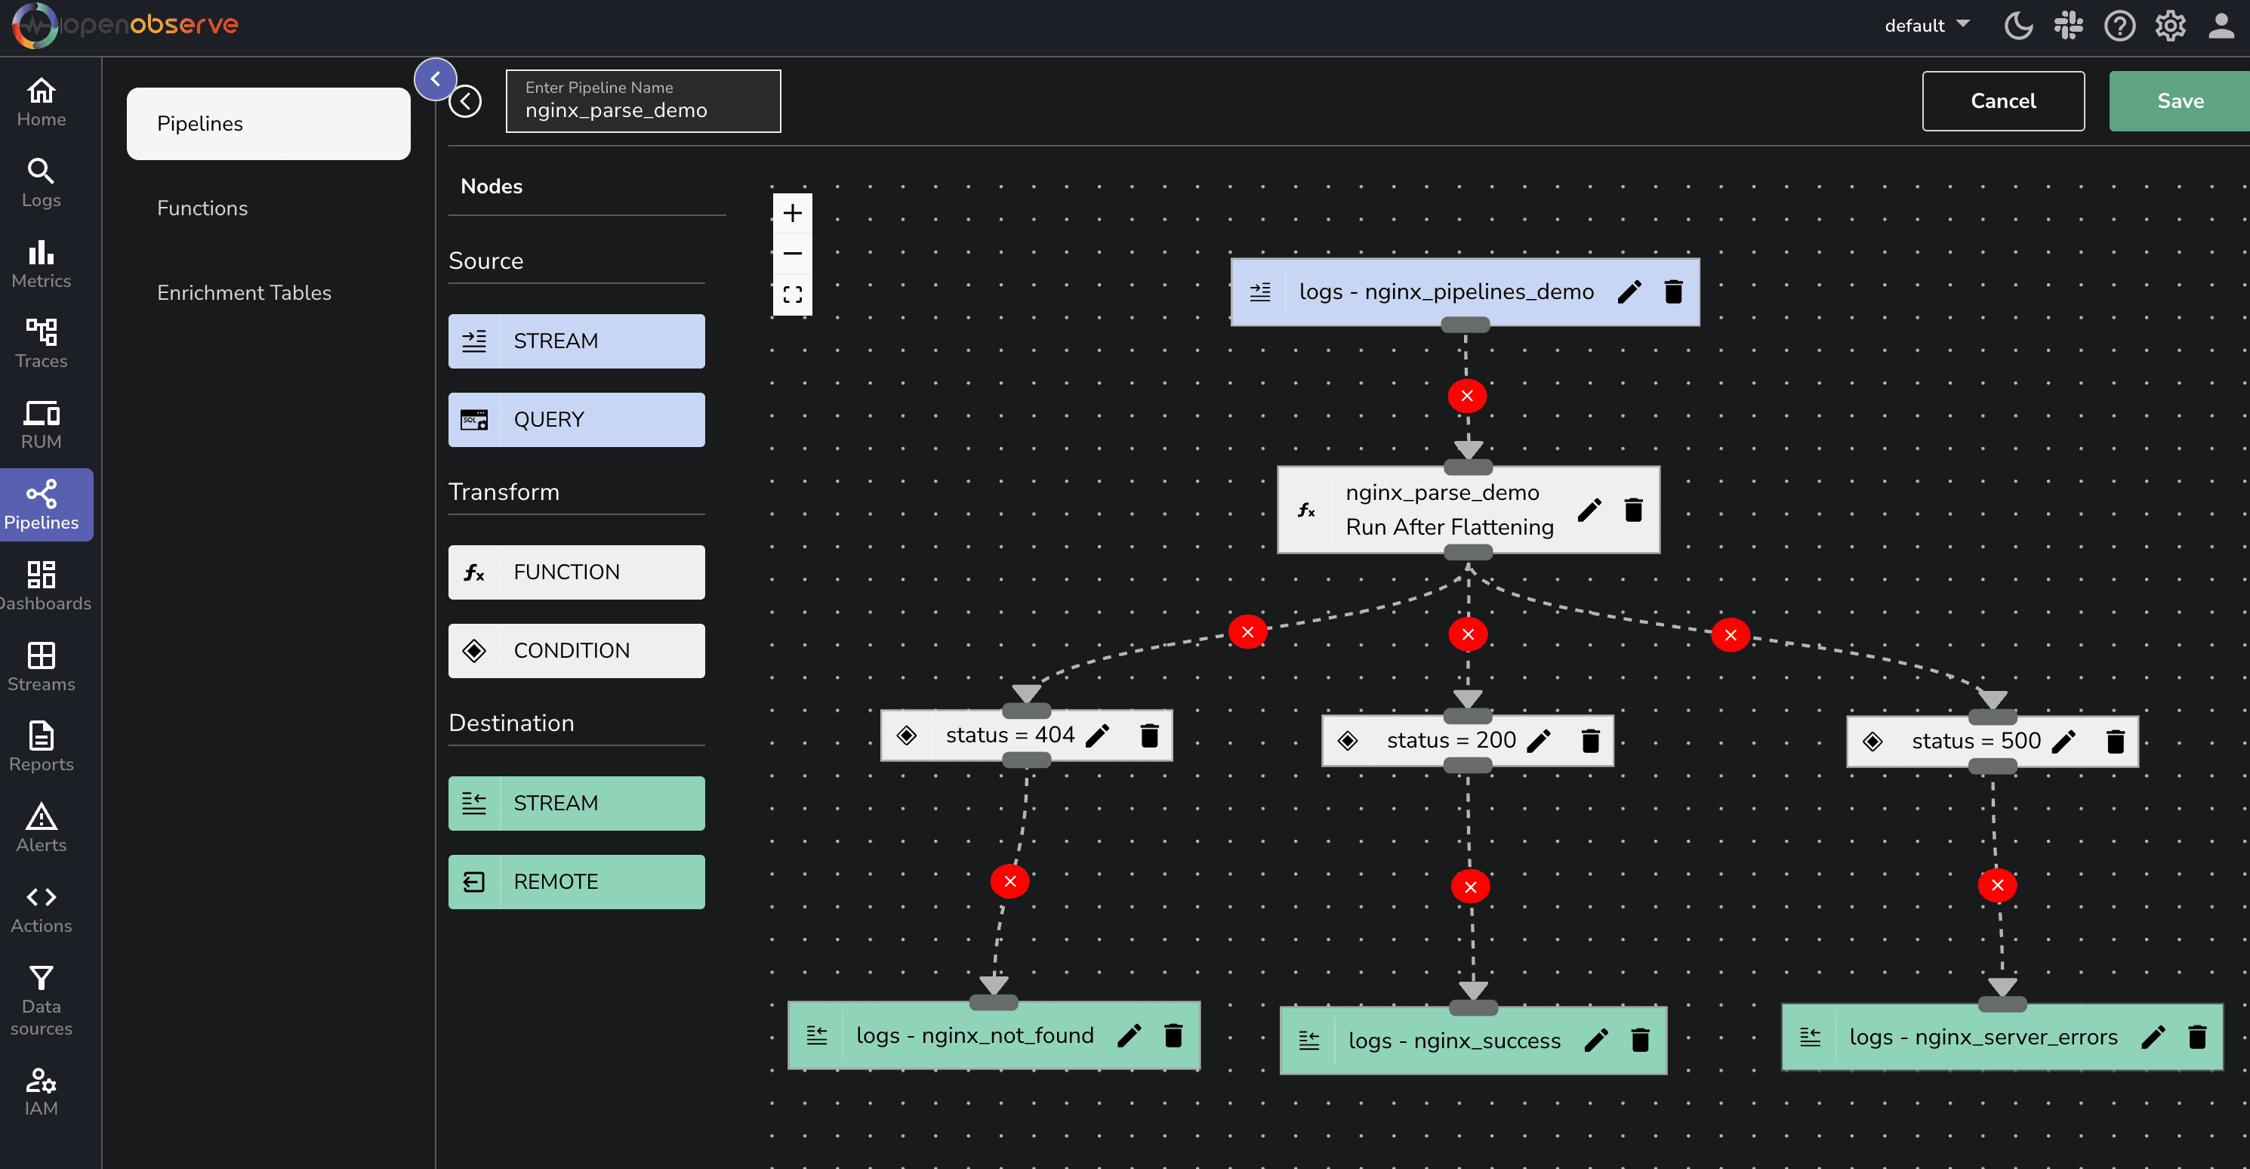Go back using the arrow beside pipeline name
This screenshot has height=1169, width=2250.
tap(466, 100)
